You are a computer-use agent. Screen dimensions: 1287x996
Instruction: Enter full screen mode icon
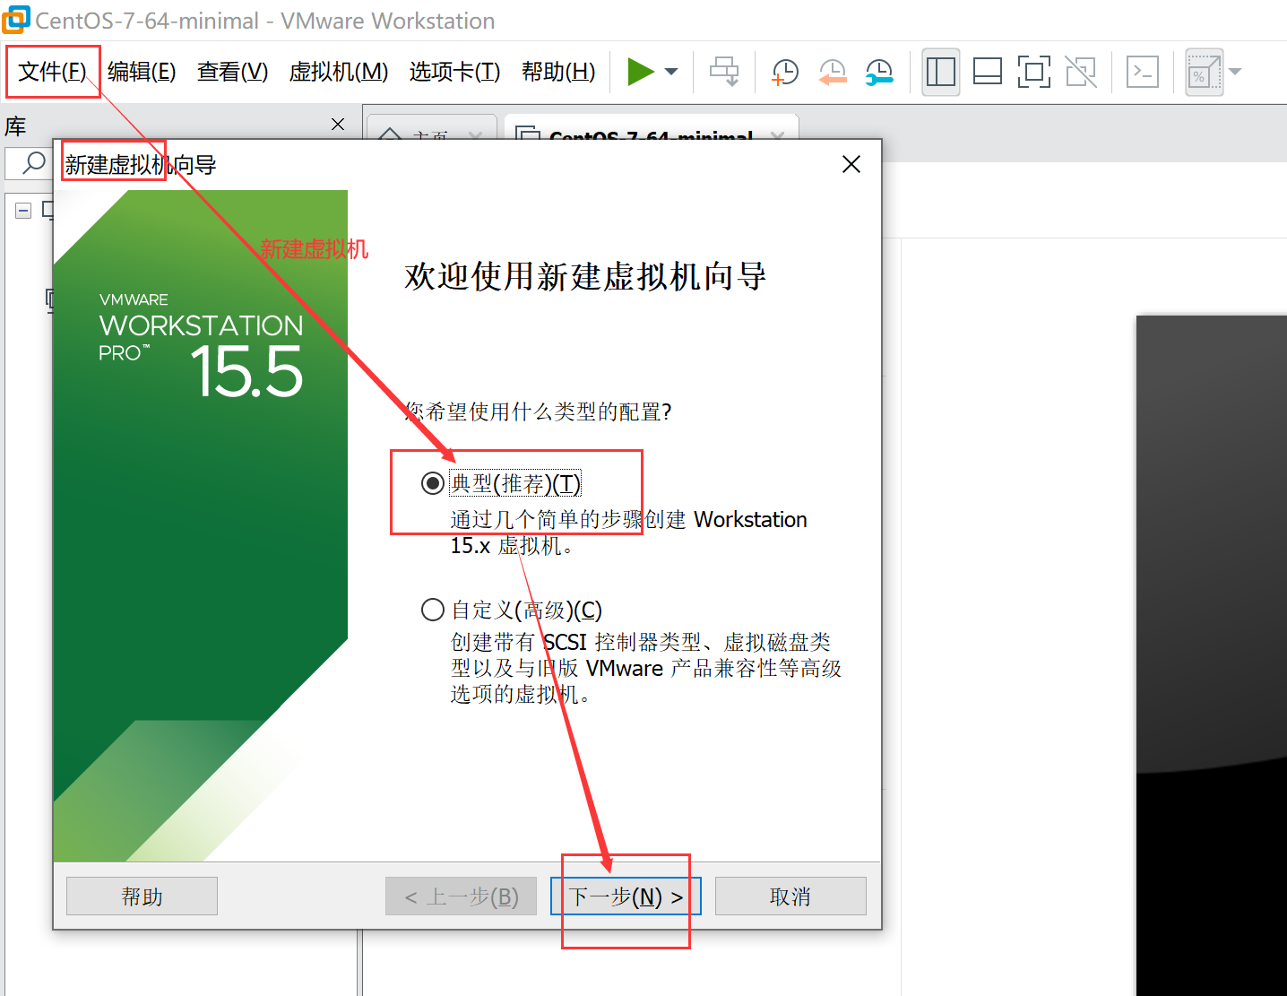[x=1034, y=72]
